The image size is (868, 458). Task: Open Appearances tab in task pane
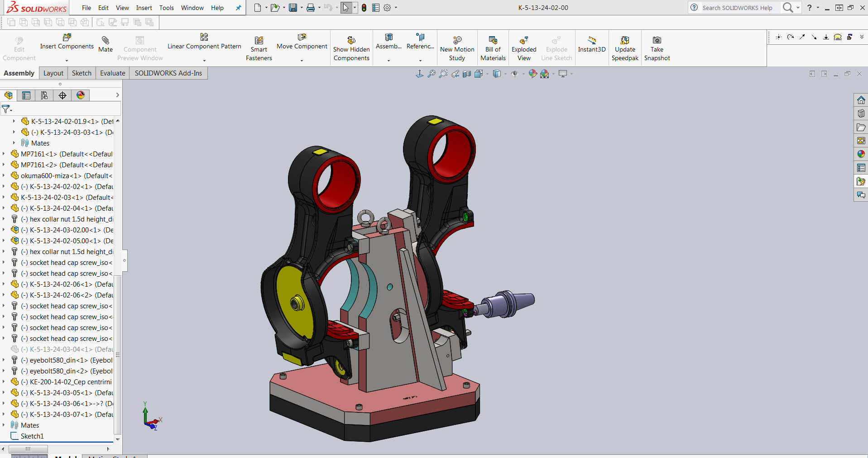tap(861, 154)
